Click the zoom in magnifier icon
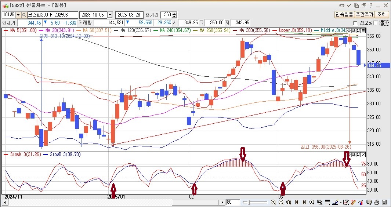Viewport: 391px width, 207px height. 273,202
